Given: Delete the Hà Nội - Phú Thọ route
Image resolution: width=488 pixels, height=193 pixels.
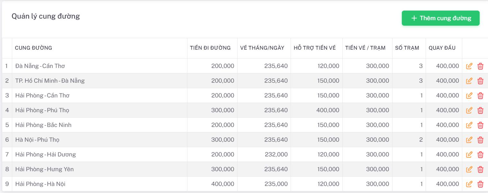Looking at the screenshot, I should point(480,140).
